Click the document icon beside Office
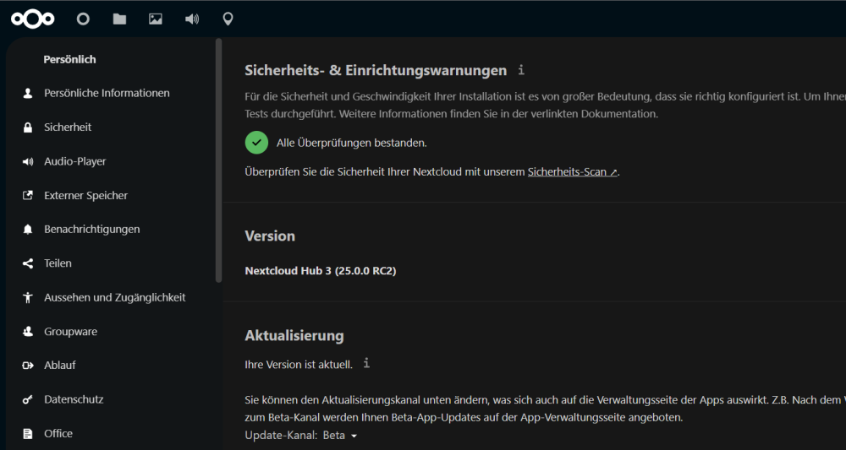This screenshot has height=450, width=846. point(28,433)
